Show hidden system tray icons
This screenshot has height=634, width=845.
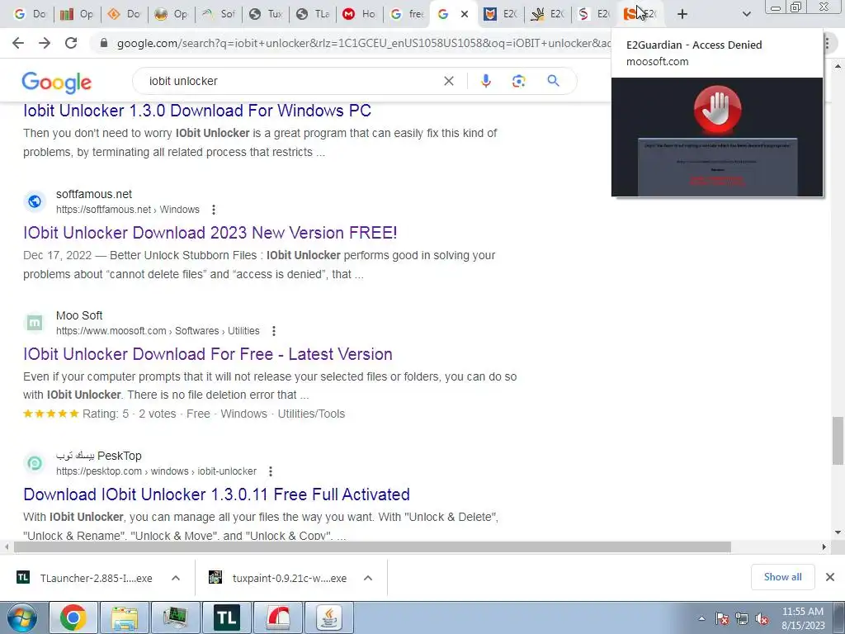click(701, 619)
